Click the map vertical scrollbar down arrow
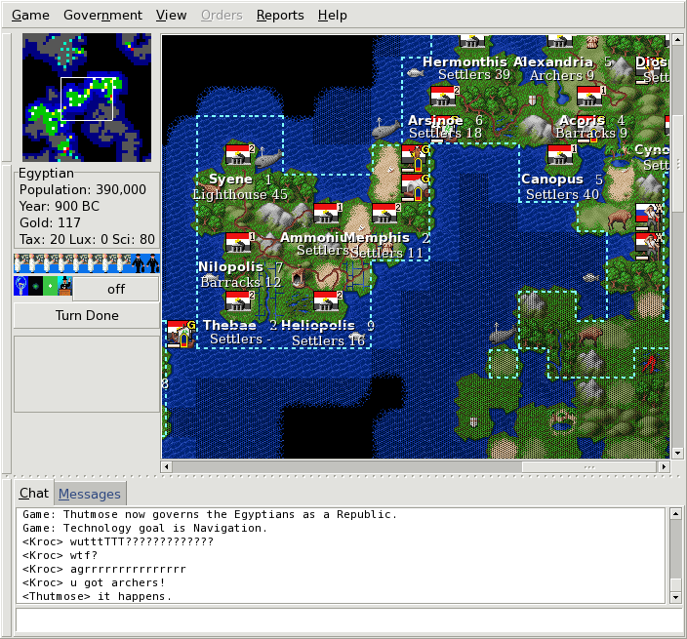 point(677,453)
